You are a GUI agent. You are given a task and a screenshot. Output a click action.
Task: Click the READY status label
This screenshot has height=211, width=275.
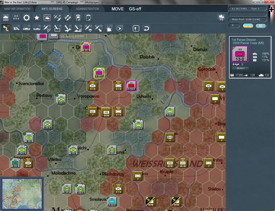tap(241, 68)
